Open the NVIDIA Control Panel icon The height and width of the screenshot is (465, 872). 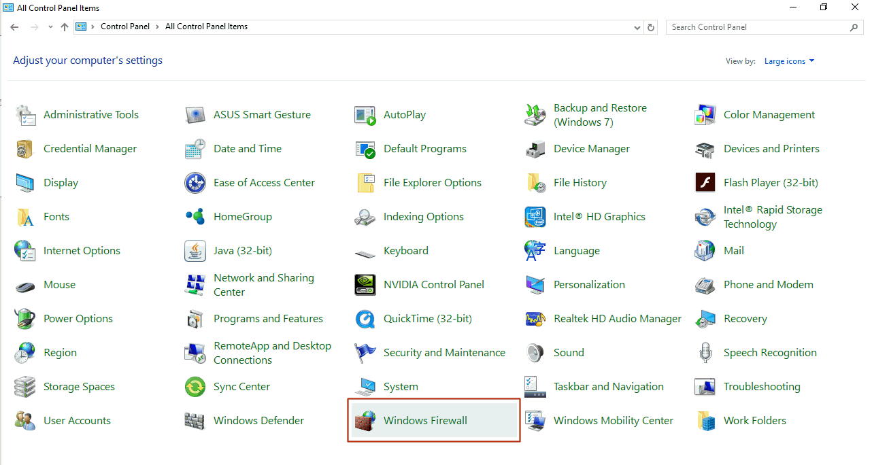[365, 285]
